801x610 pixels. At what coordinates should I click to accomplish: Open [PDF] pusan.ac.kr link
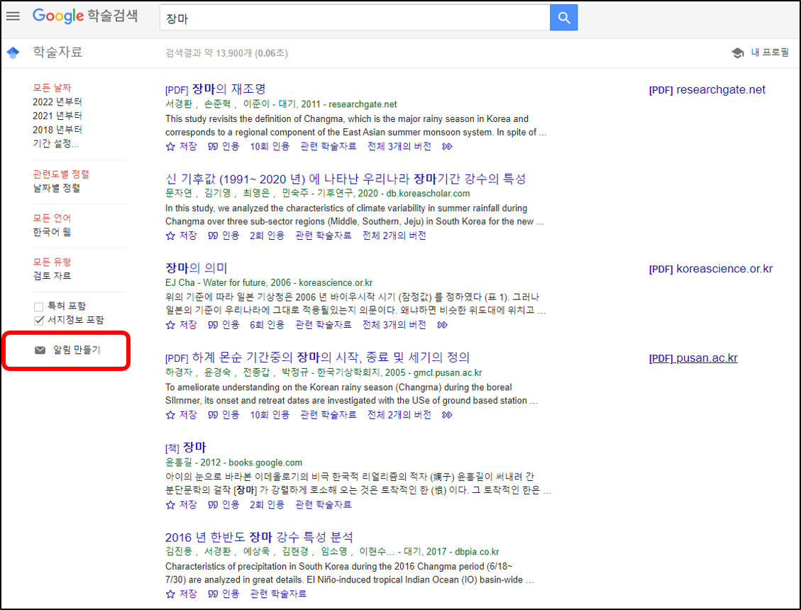click(x=693, y=358)
